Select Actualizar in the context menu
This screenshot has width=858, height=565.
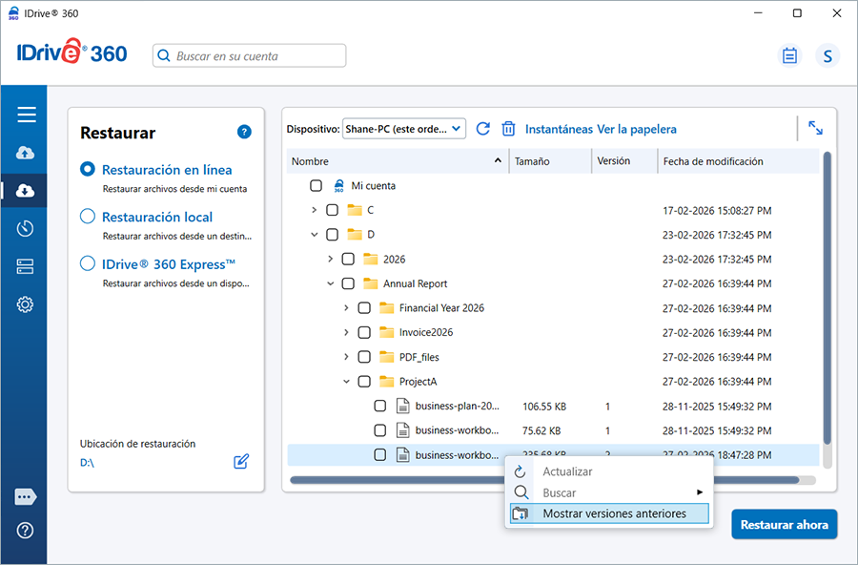coord(567,471)
